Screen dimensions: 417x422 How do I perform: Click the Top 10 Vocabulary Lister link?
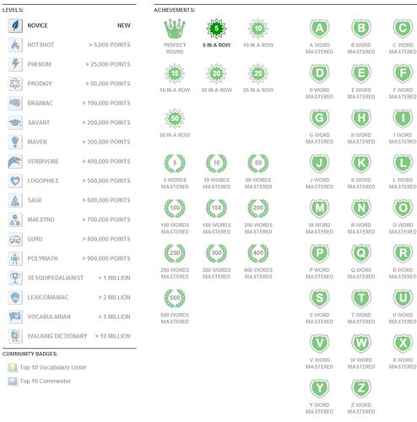tap(53, 367)
